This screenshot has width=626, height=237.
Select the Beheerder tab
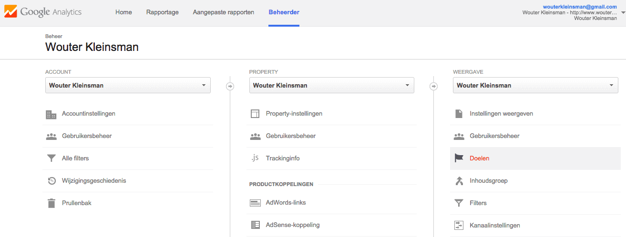point(284,12)
